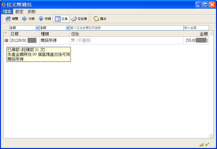Click the 最小金額 minimum amount field
The image size is (217, 149).
click(196, 28)
